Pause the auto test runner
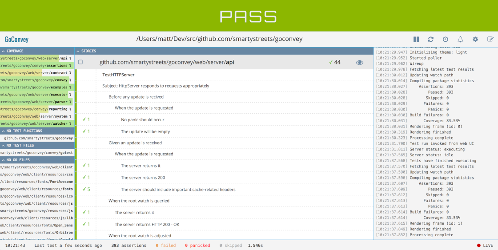This screenshot has height=250, width=498. (x=416, y=40)
